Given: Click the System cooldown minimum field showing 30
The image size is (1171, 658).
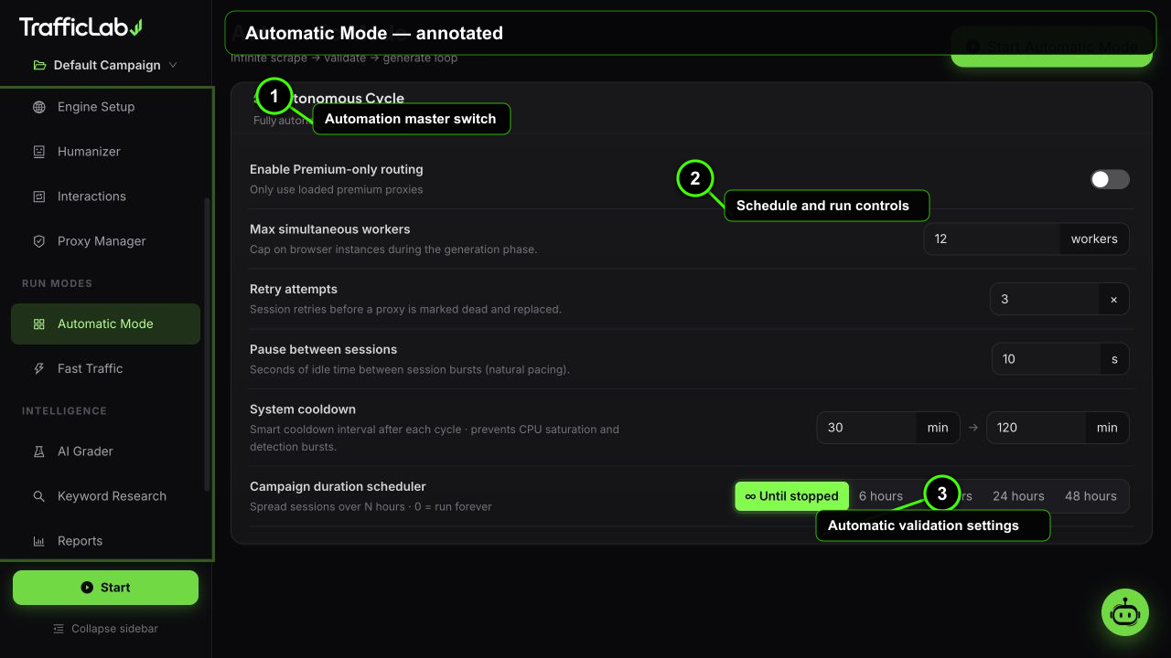Looking at the screenshot, I should click(x=866, y=428).
